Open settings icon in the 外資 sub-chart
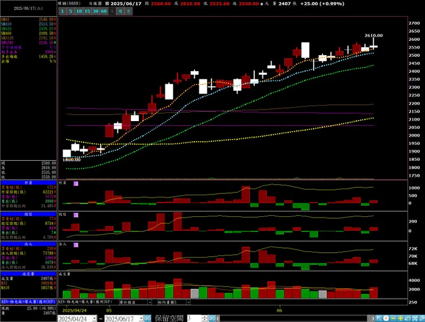The width and height of the screenshot is (425, 322). point(76,184)
